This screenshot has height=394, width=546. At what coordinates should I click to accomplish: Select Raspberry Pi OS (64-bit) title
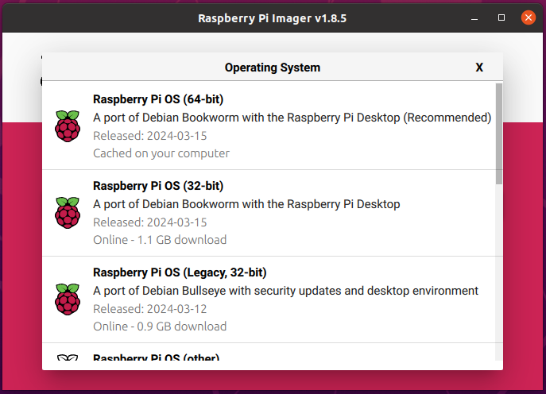tap(158, 99)
